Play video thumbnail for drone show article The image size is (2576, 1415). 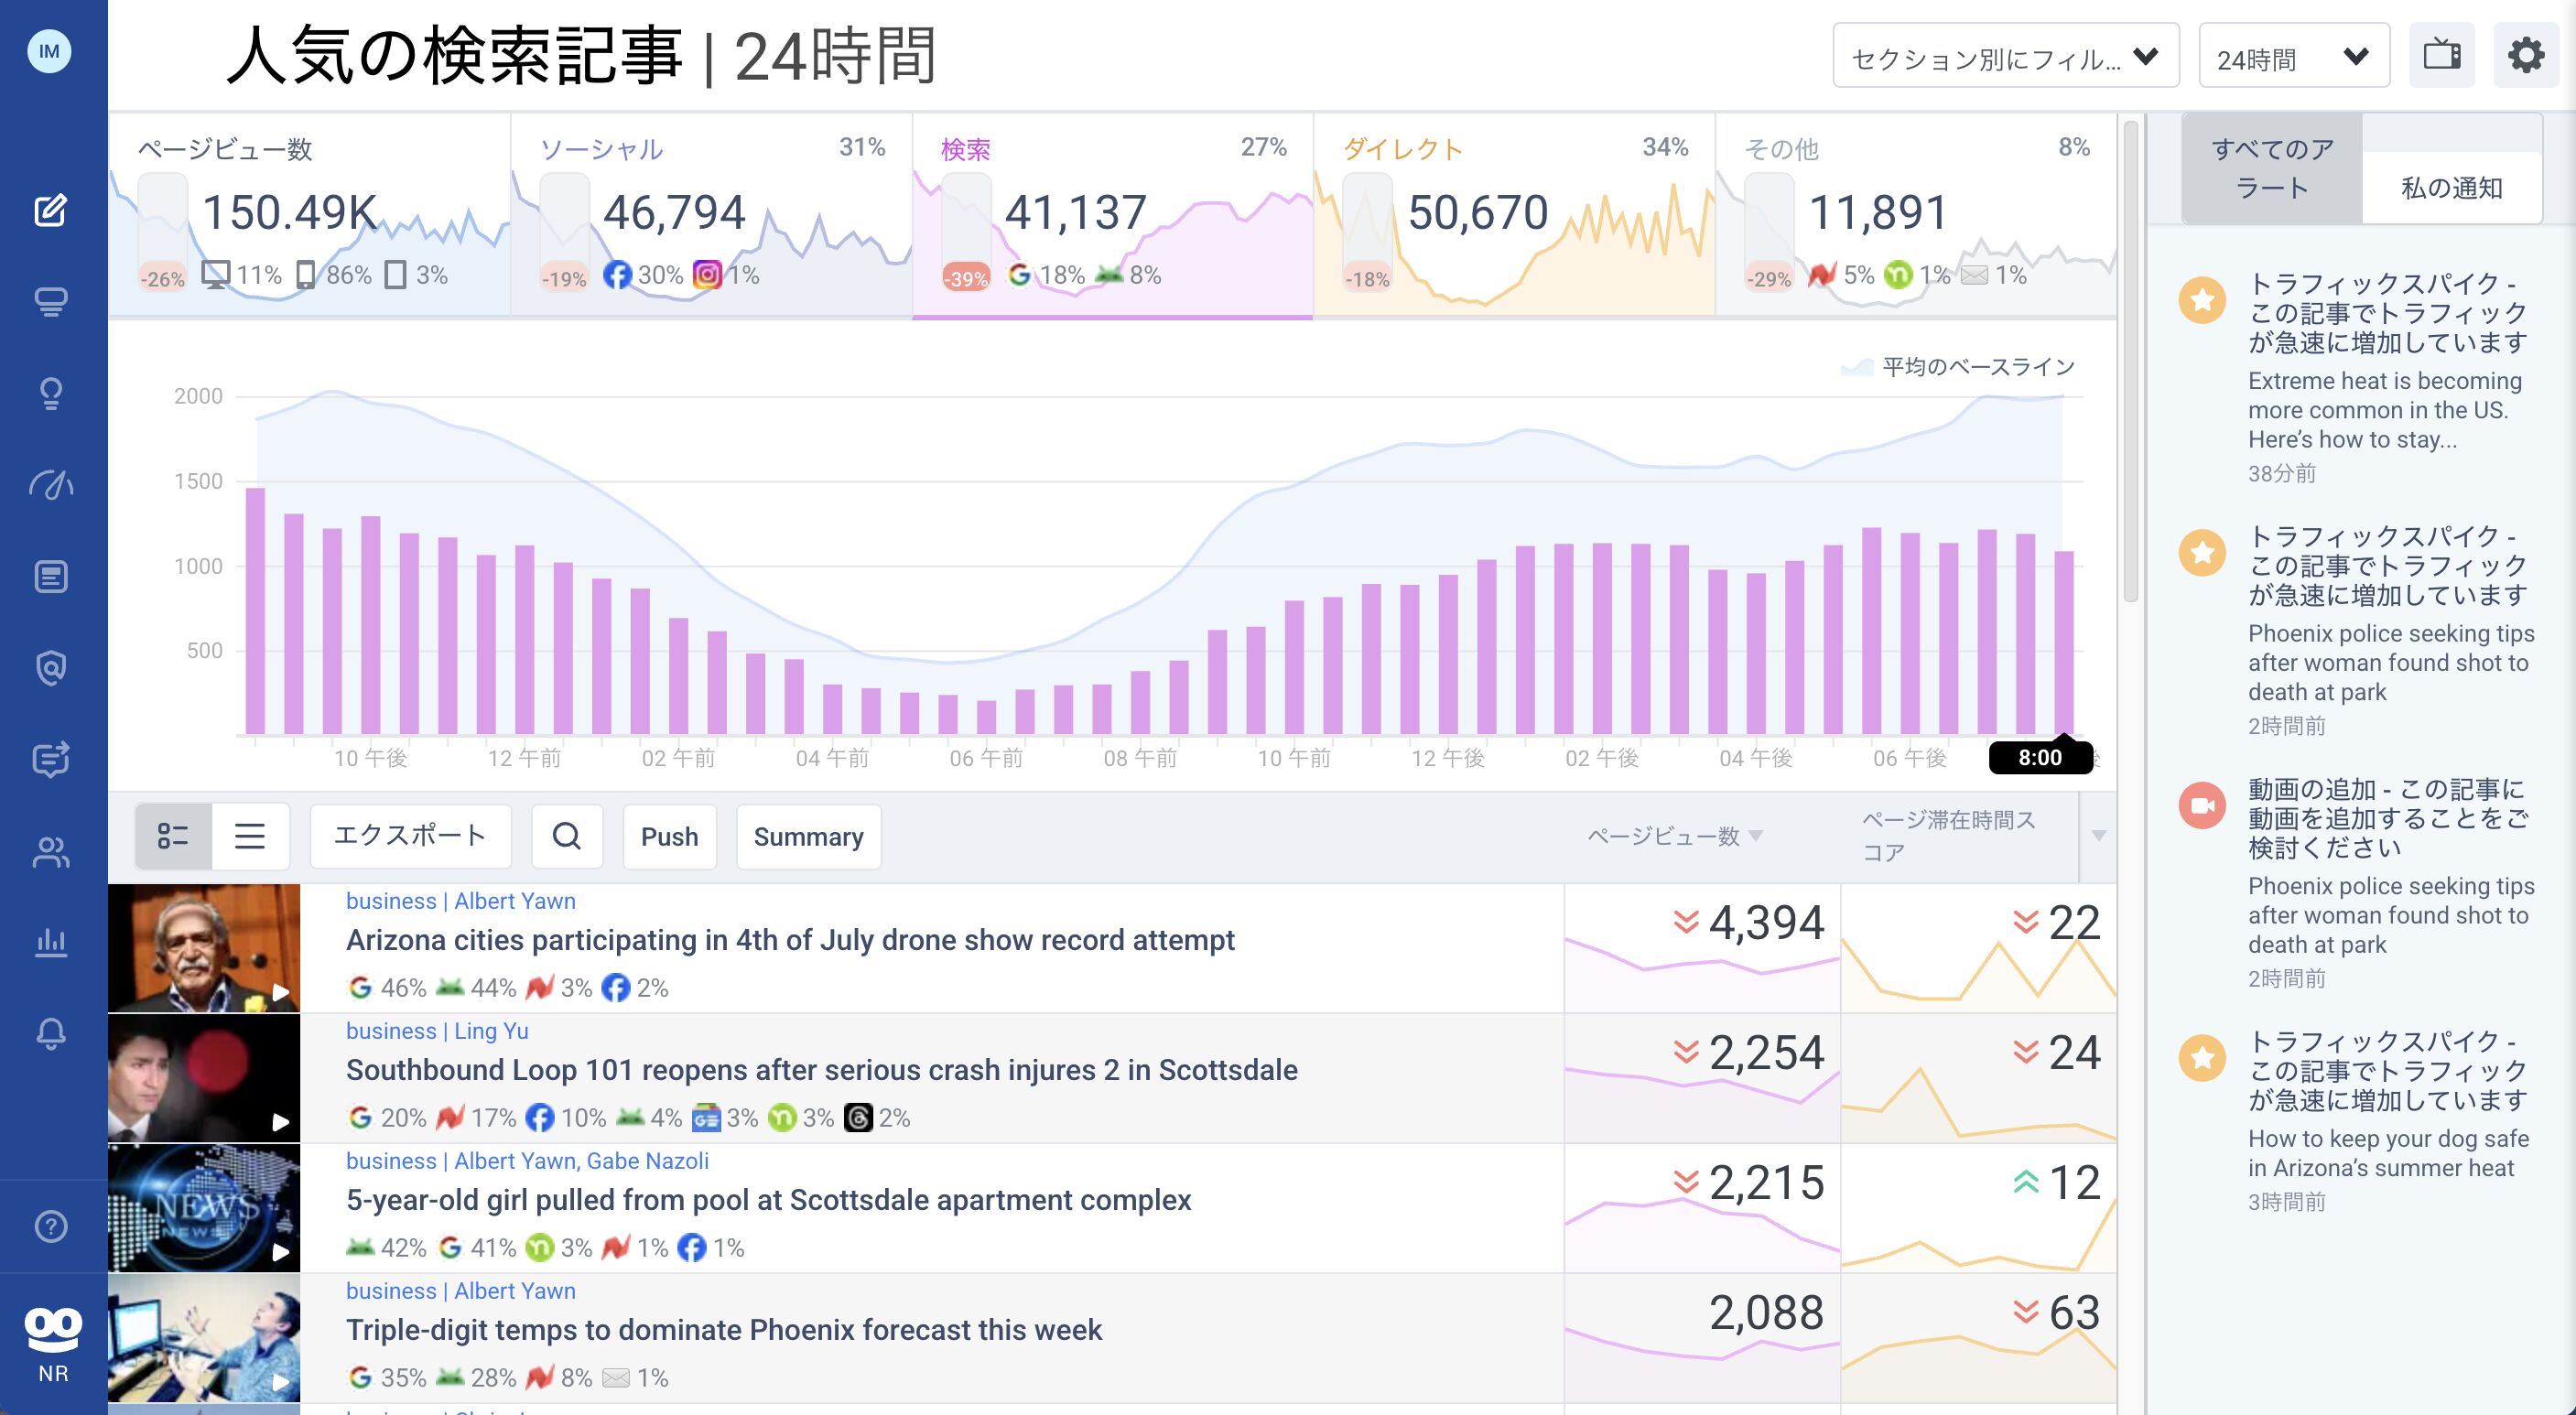click(204, 948)
